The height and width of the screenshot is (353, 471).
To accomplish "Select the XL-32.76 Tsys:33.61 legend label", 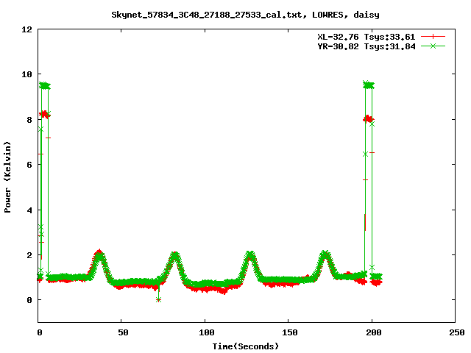I will tap(363, 36).
